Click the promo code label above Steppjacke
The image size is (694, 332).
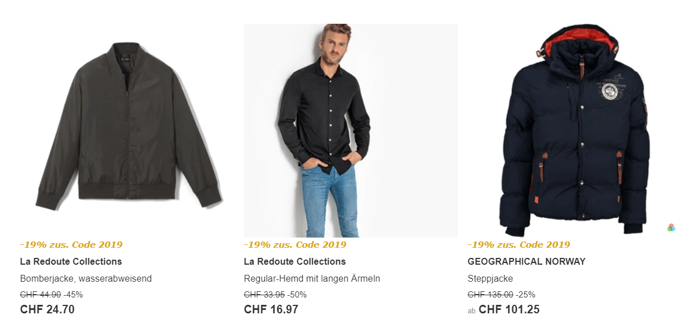pos(519,245)
